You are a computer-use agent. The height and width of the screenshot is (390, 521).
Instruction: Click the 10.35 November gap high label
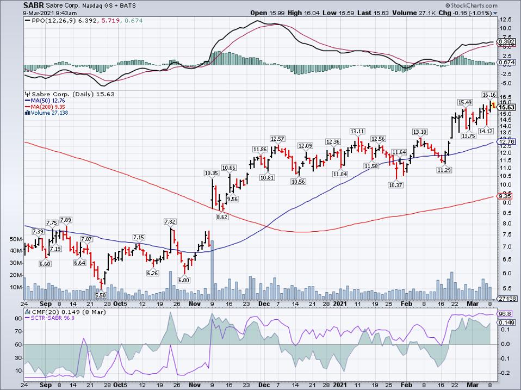pos(212,173)
